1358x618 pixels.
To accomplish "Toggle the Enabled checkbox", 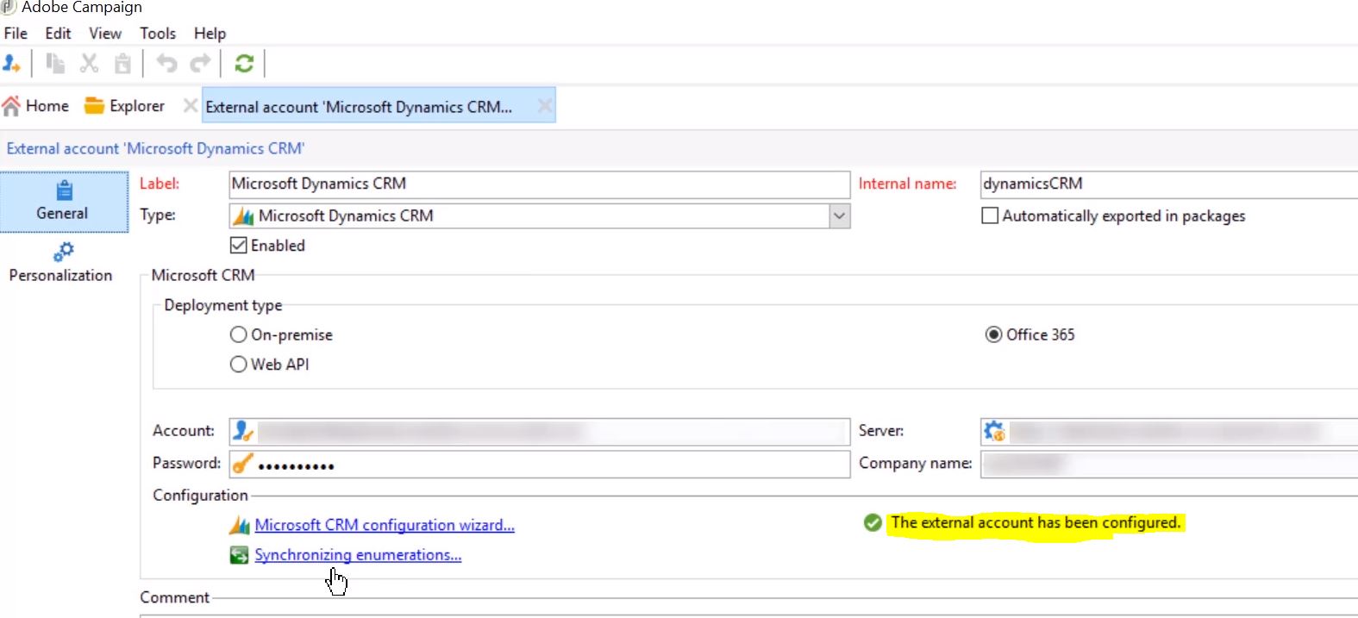I will (x=239, y=246).
